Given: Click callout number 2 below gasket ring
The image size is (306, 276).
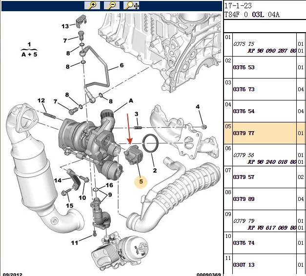Looking at the screenshot, I should pos(155,171).
